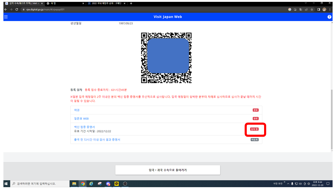
Task: Open the Windows notification center
Action: [x=328, y=184]
